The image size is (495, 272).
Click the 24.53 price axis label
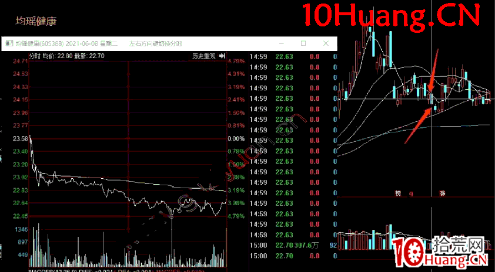tap(20, 74)
